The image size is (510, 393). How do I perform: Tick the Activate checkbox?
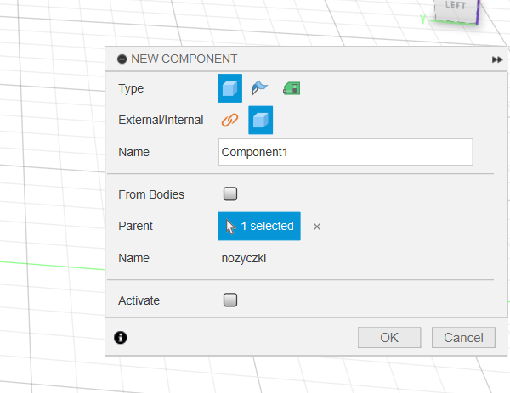tap(229, 300)
